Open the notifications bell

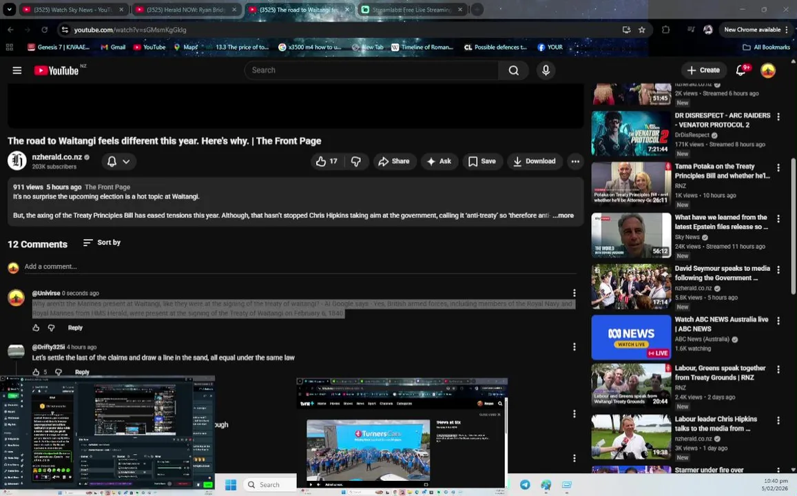[742, 70]
